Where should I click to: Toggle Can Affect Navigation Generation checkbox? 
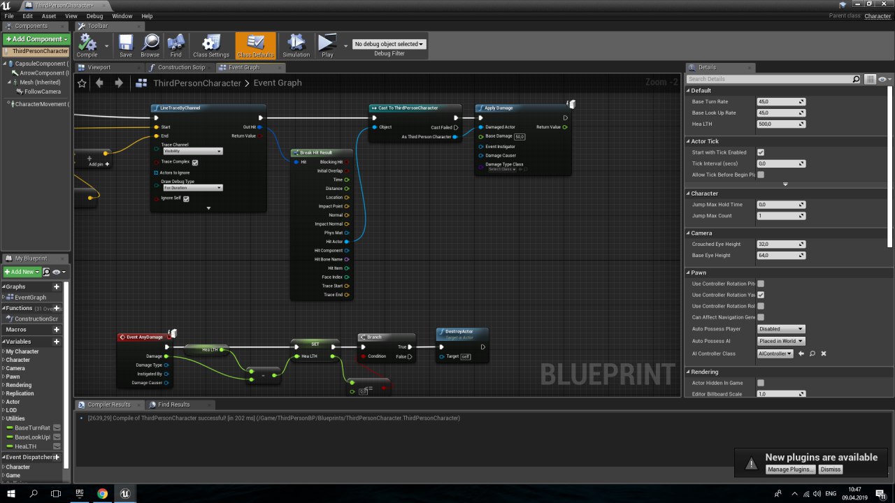(761, 317)
